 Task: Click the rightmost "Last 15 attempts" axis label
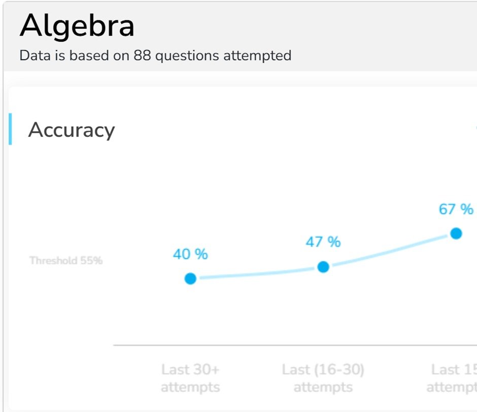453,379
